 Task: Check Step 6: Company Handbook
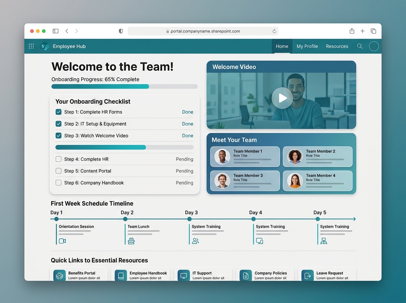pyautogui.click(x=59, y=183)
